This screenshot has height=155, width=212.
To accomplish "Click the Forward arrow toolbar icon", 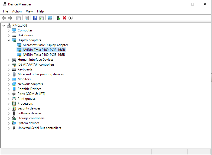I will (x=10, y=18).
